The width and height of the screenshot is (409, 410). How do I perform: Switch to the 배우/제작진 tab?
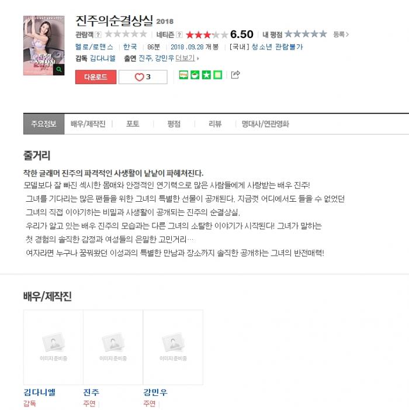[88, 124]
